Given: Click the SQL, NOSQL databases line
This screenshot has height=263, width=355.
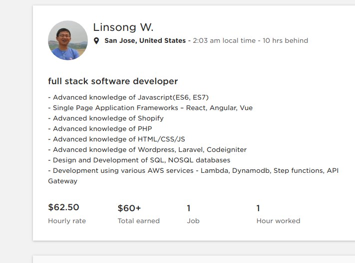Looking at the screenshot, I should tap(139, 160).
